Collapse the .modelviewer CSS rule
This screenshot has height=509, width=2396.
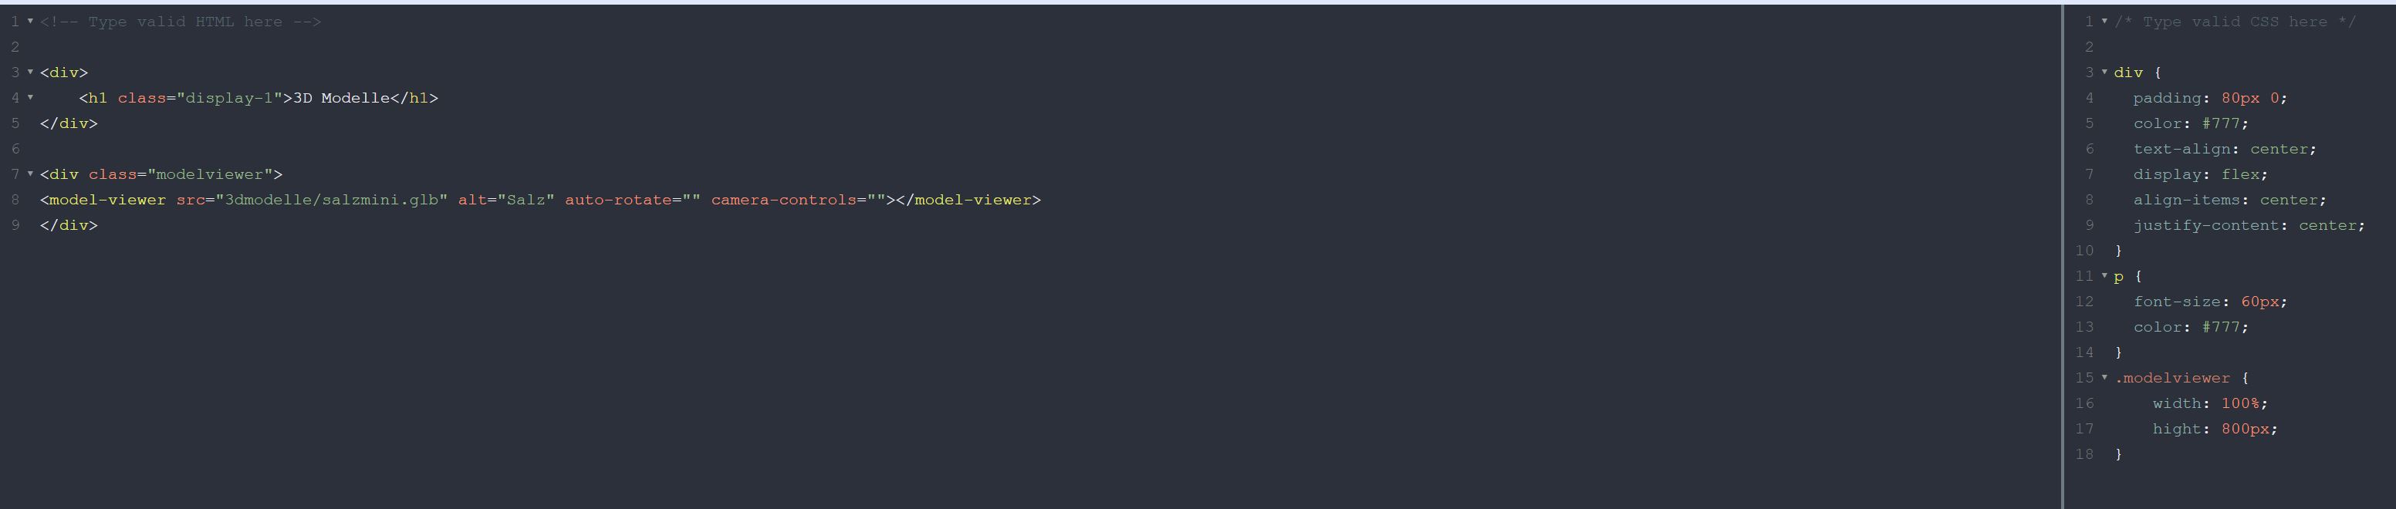(2104, 378)
